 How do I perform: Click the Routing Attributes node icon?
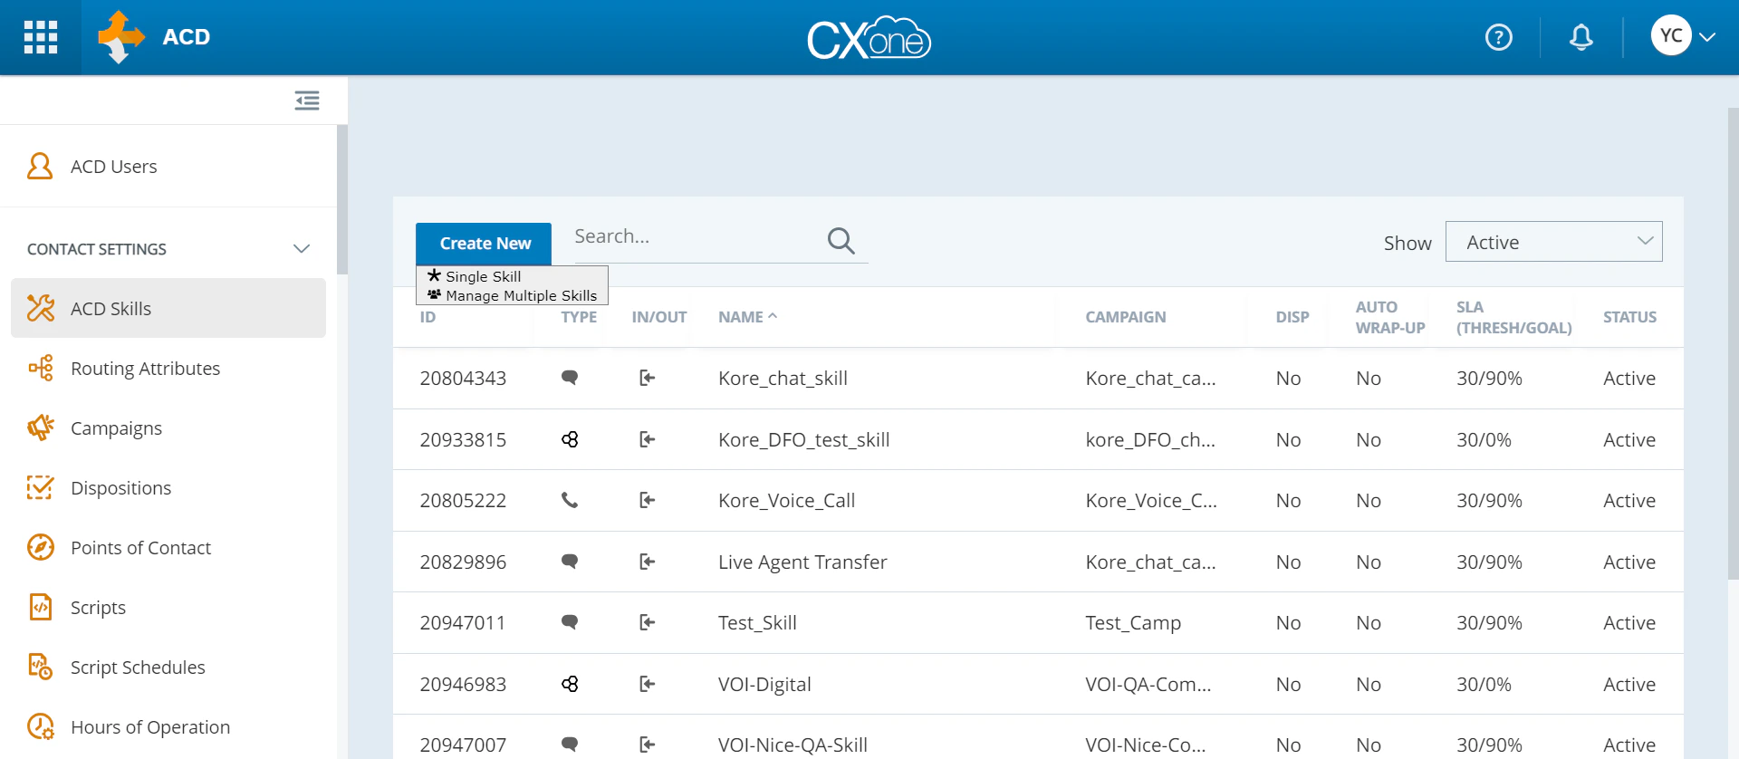tap(41, 368)
